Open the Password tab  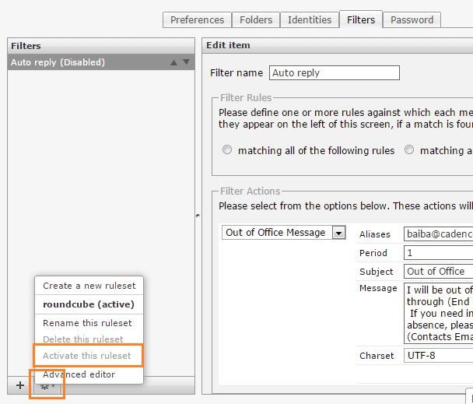coord(412,20)
